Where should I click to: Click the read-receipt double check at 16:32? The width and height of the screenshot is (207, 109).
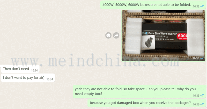coord(202,6)
